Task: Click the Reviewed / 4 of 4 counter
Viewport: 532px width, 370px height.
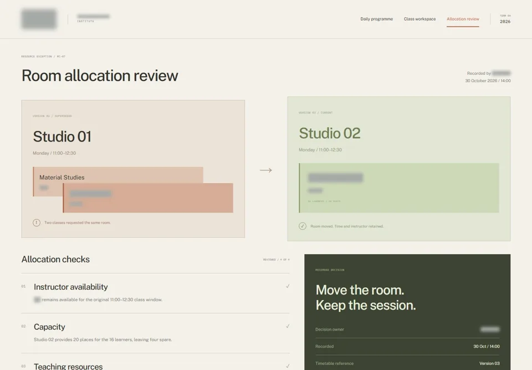Action: coord(276,260)
